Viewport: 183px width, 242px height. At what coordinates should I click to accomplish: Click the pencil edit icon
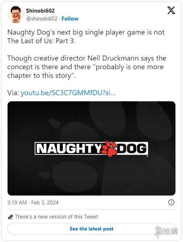point(10,217)
